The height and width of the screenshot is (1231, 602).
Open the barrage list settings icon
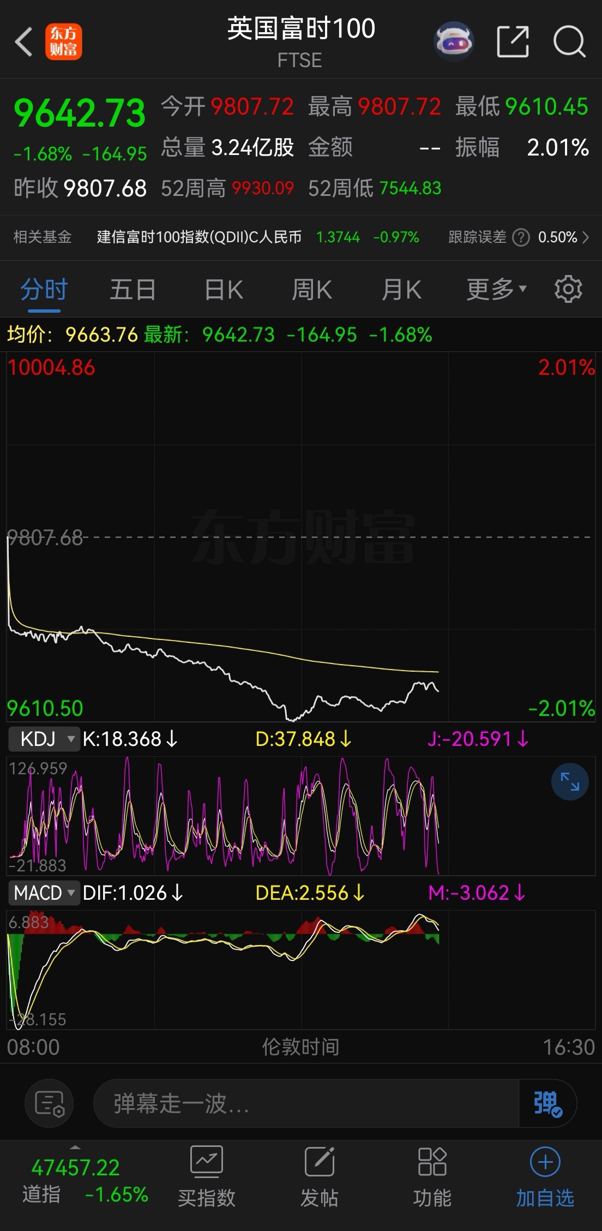[49, 1103]
